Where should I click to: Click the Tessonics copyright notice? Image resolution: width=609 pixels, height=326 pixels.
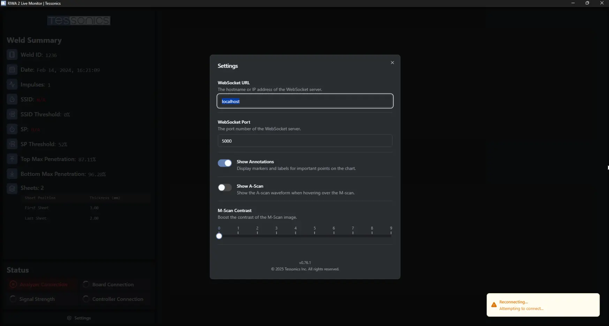point(305,269)
